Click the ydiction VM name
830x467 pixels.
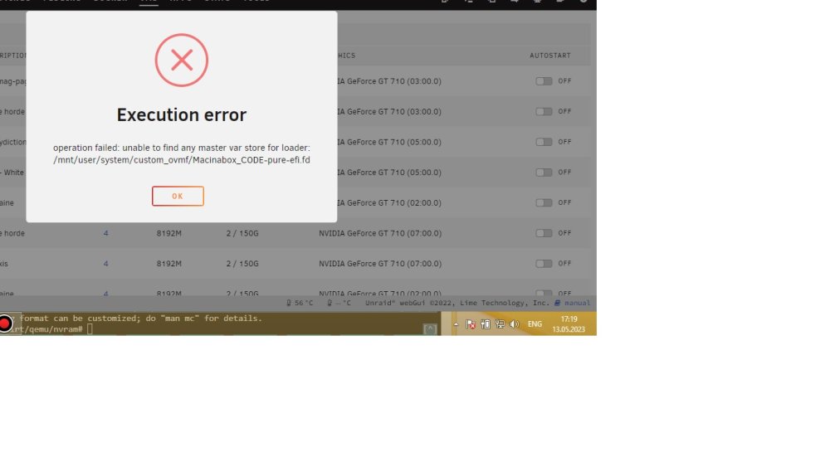[13, 142]
